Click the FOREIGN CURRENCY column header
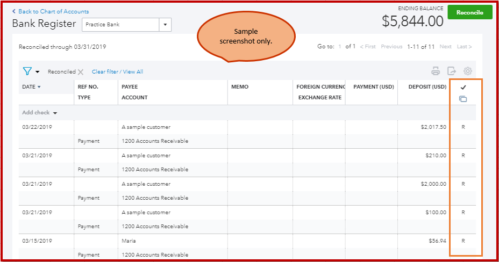The height and width of the screenshot is (262, 499). pyautogui.click(x=320, y=86)
